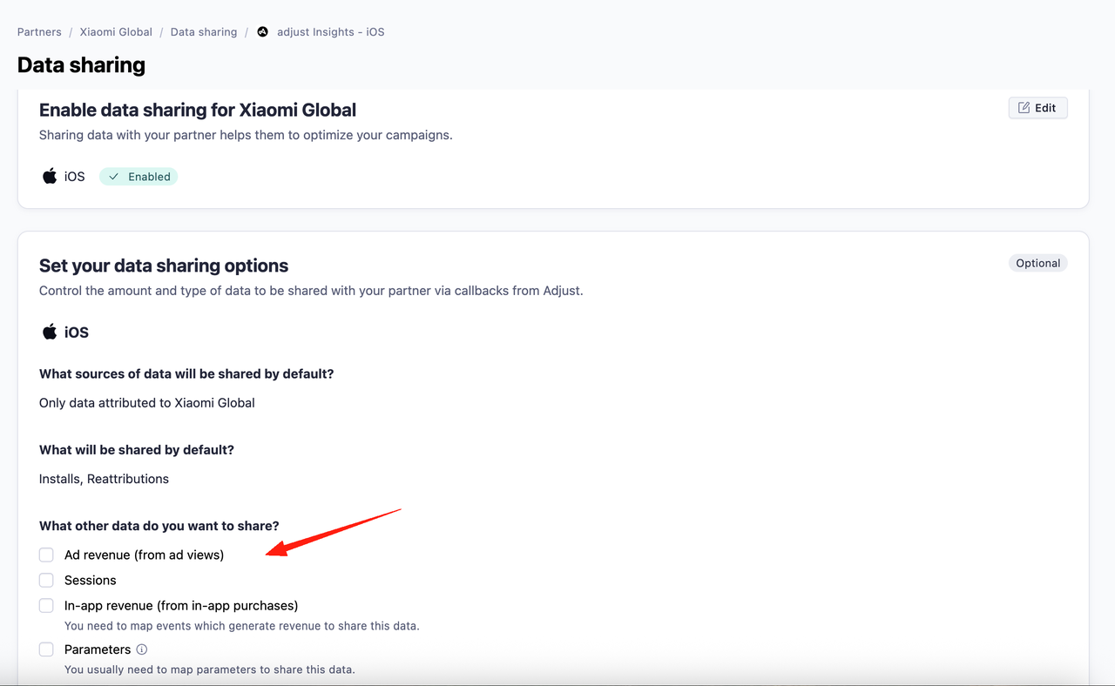Click the info icon next to Parameters
Viewport: 1115px width, 686px height.
pos(142,649)
